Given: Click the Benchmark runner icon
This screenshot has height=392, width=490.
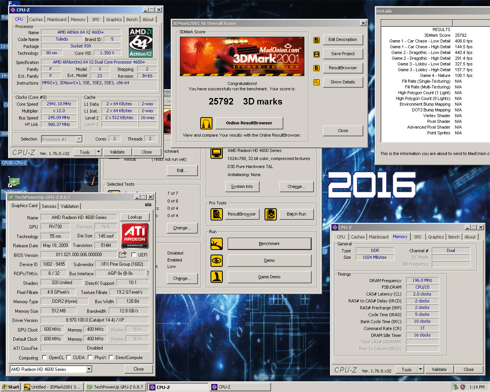Looking at the screenshot, I should point(217,243).
